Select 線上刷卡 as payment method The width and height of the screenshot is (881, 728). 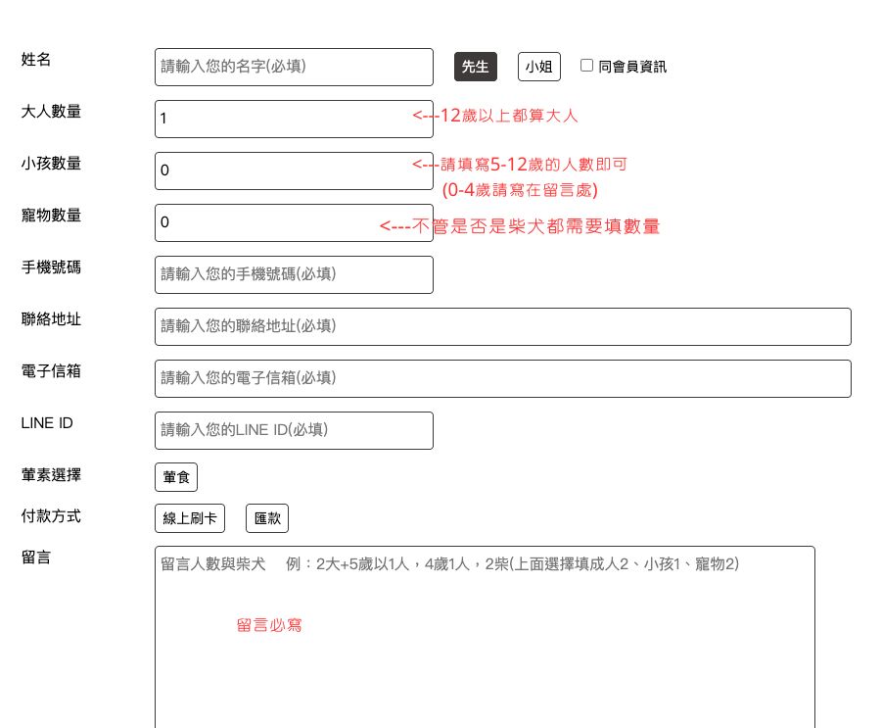pyautogui.click(x=190, y=518)
